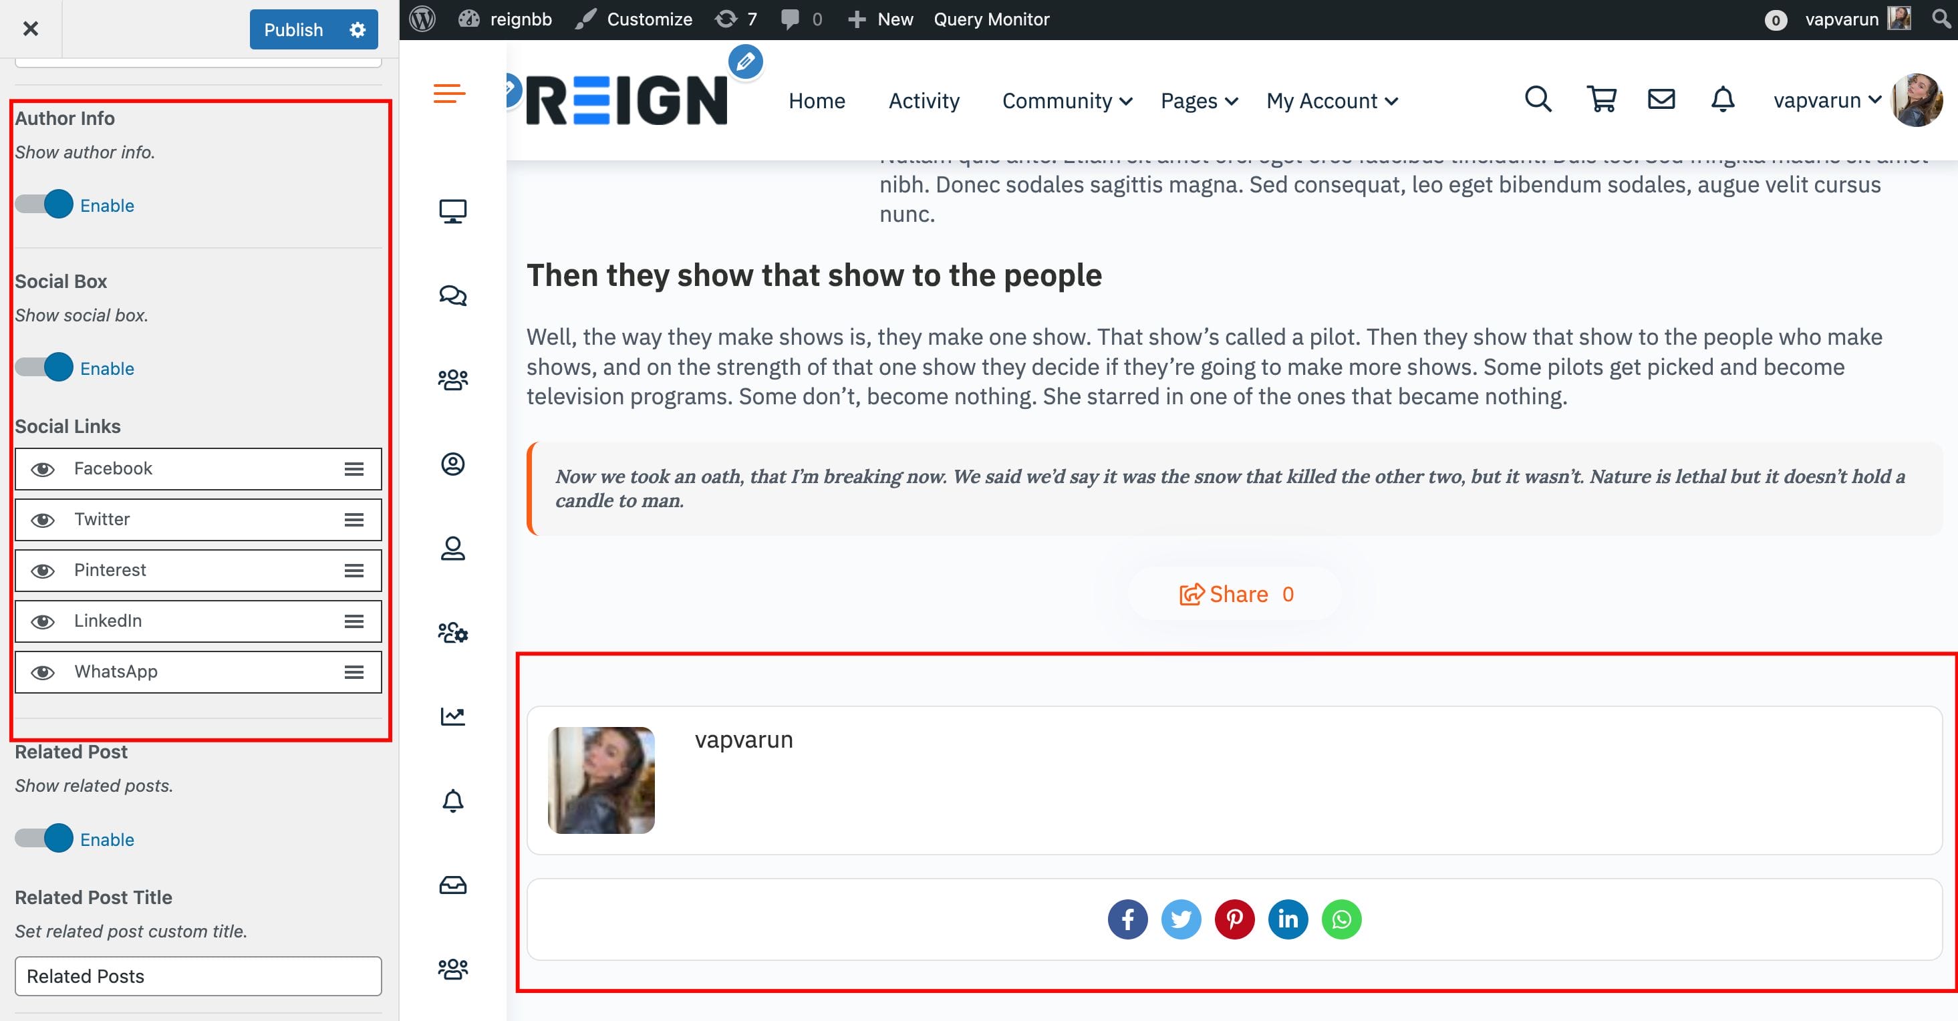Click the Facebook share icon
1958x1021 pixels.
(1127, 920)
